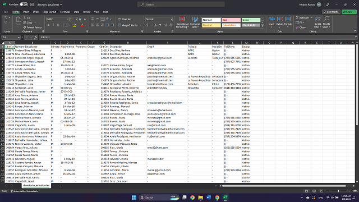The height and width of the screenshot is (202, 359).
Task: Increase font size with the larger A
Action: 80,19
